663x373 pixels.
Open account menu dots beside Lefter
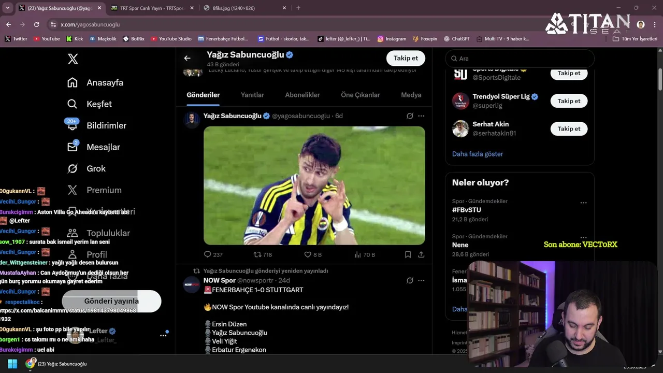pyautogui.click(x=163, y=335)
